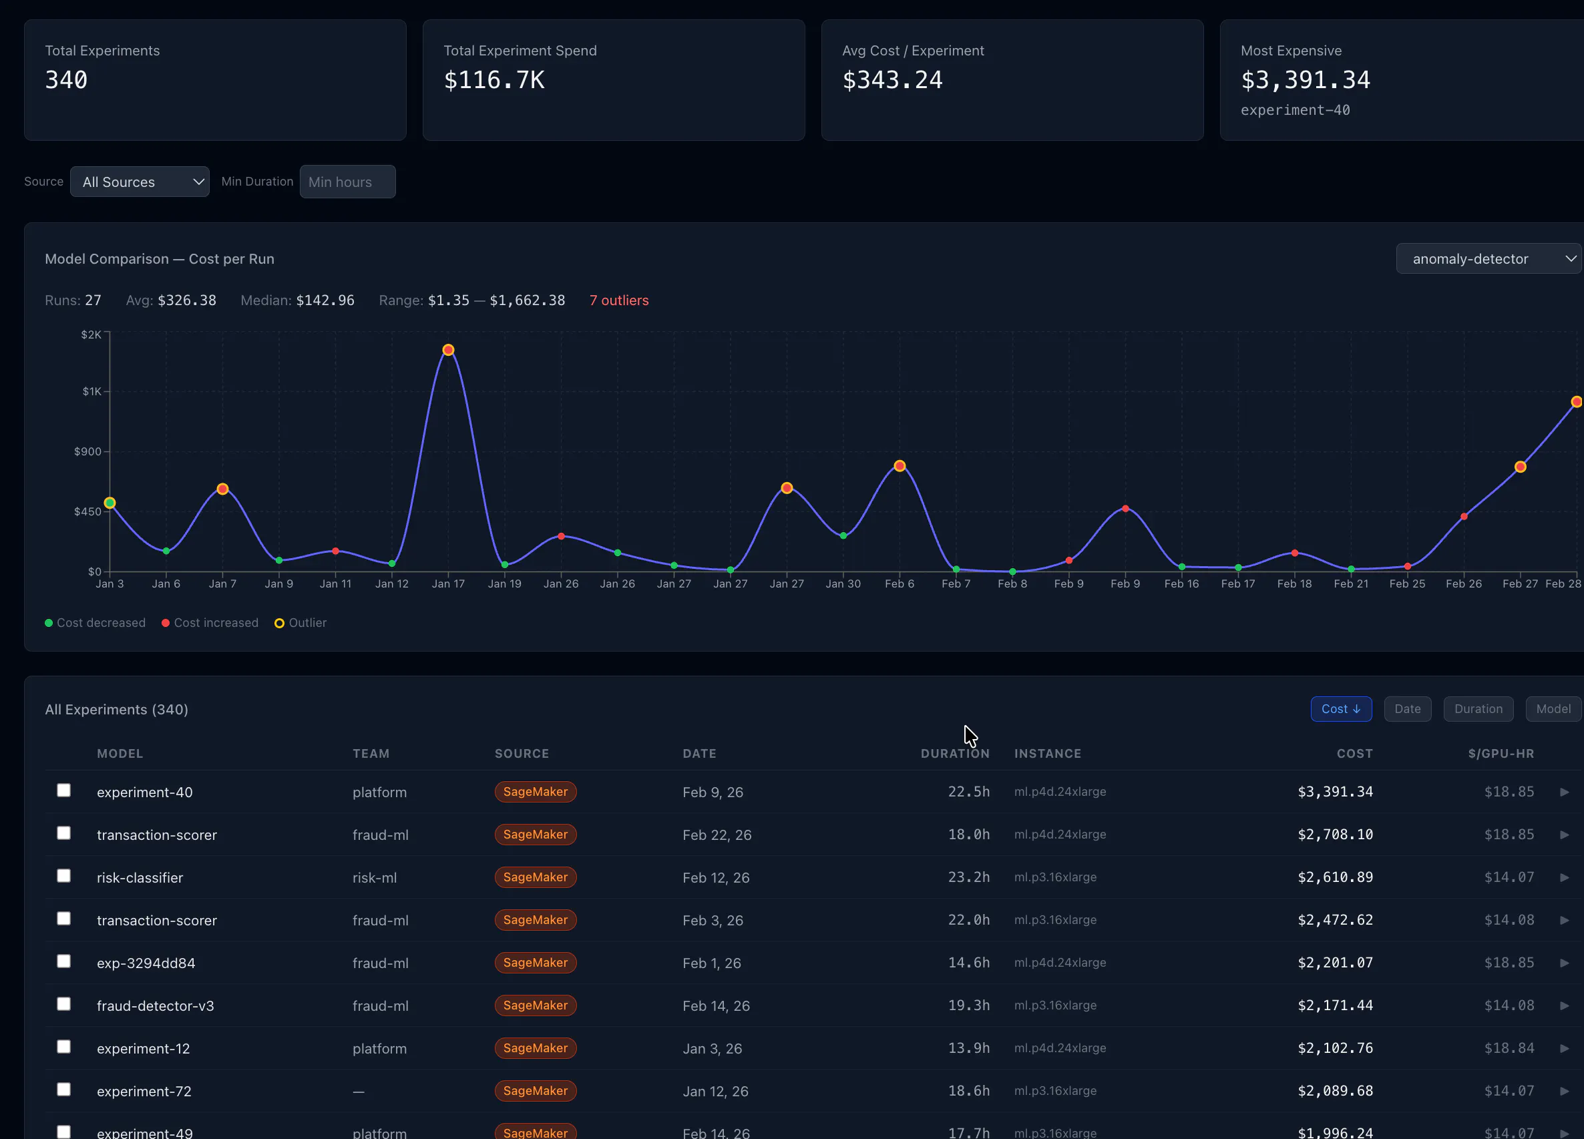Click the Cost increased legend dot
Viewport: 1584px width, 1139px height.
coord(166,623)
